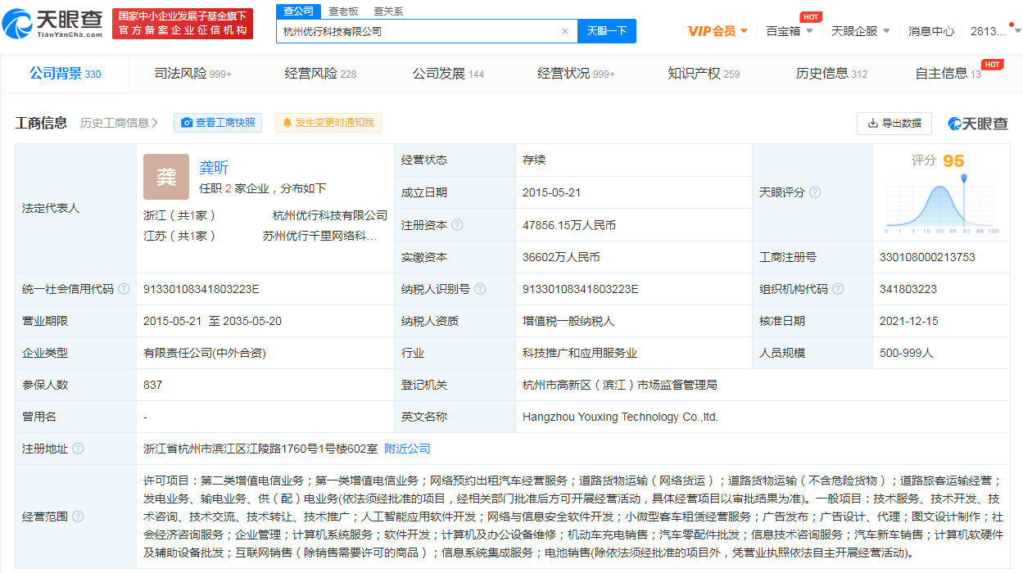
Task: Open 历史工商信息 link
Action: (120, 123)
